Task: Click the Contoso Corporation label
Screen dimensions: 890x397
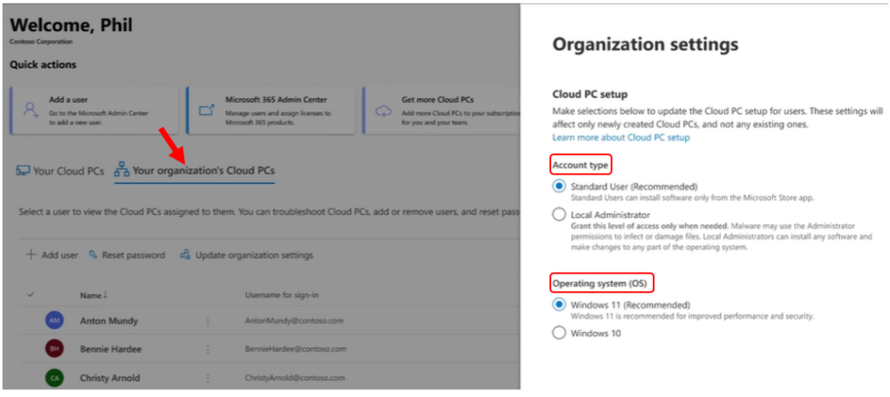Action: click(x=41, y=42)
